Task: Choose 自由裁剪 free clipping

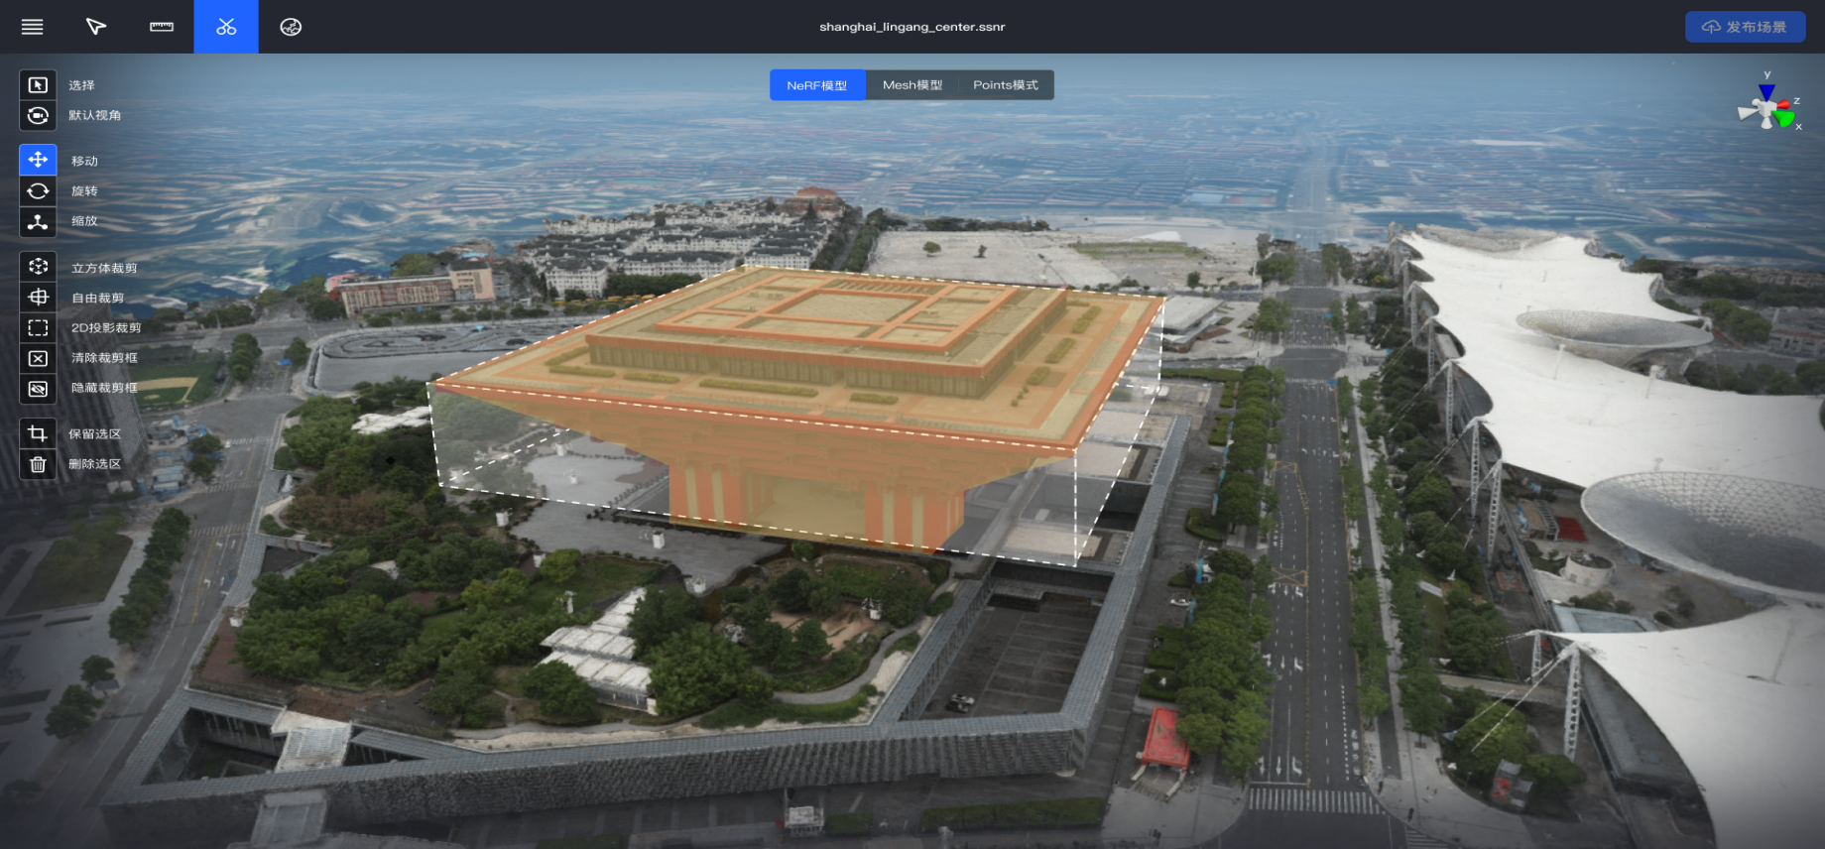Action: tap(38, 298)
